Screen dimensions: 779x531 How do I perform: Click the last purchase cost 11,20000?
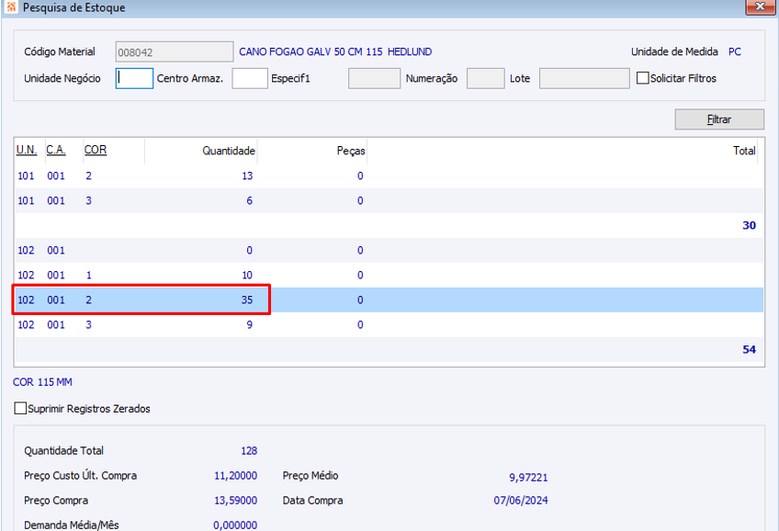pyautogui.click(x=235, y=475)
